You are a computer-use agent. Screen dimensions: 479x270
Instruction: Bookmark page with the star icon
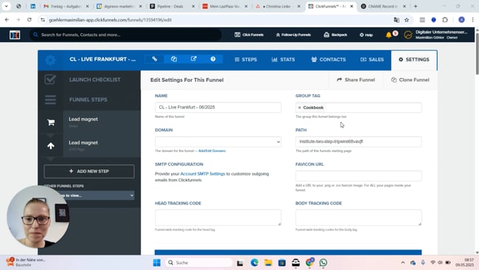click(407, 20)
